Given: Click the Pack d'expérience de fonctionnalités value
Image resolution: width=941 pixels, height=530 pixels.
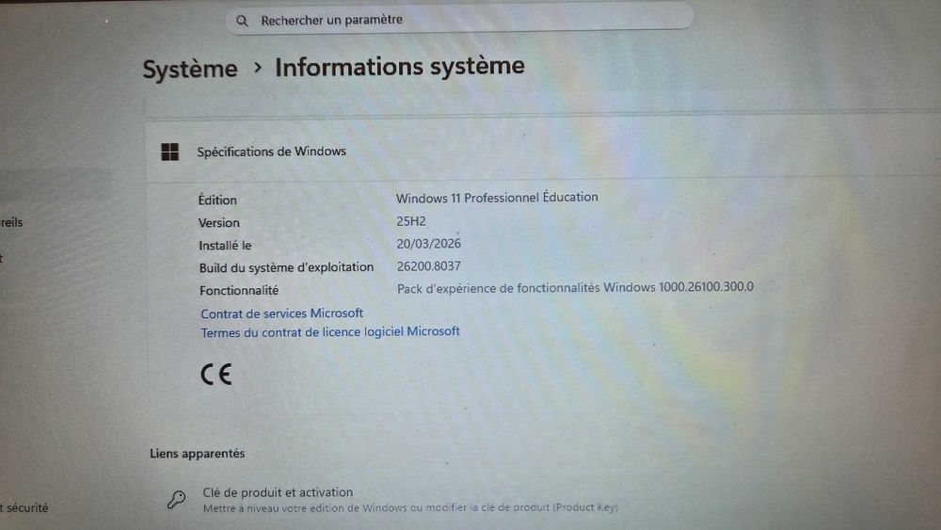Looking at the screenshot, I should 574,287.
